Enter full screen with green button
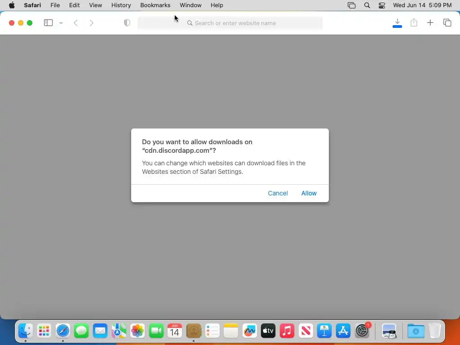This screenshot has width=460, height=345. (x=30, y=23)
